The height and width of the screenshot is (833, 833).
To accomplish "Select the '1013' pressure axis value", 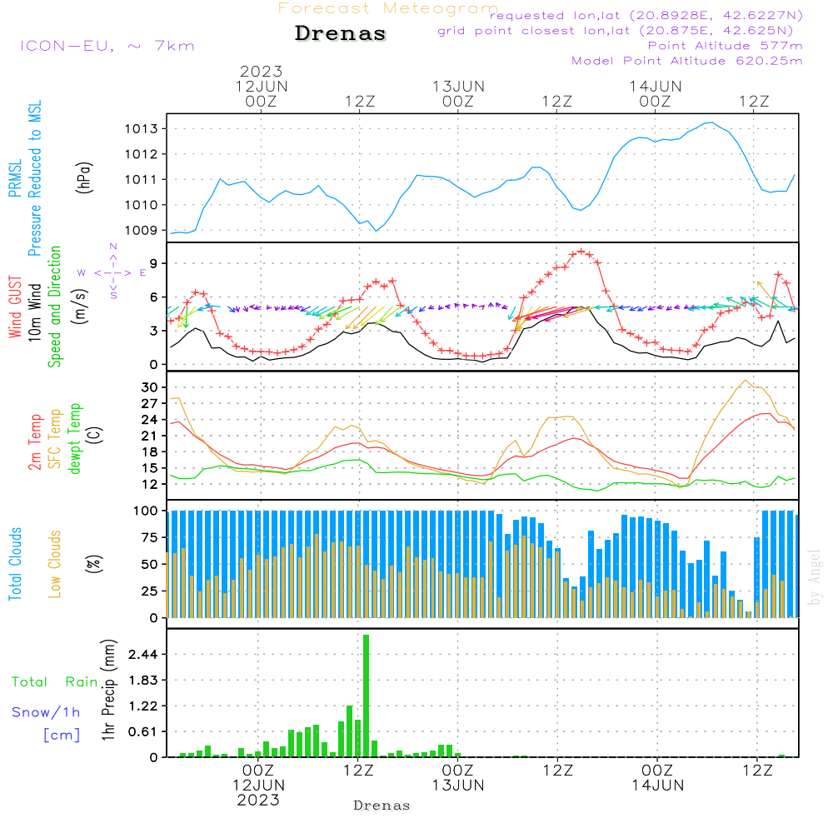I will [x=142, y=129].
